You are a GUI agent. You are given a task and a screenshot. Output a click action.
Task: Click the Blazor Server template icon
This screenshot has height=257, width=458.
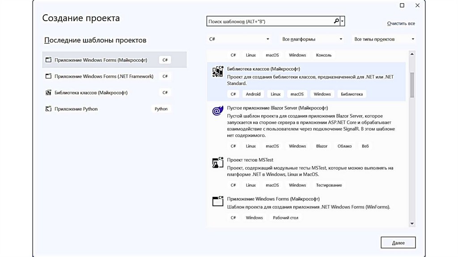coord(218,111)
